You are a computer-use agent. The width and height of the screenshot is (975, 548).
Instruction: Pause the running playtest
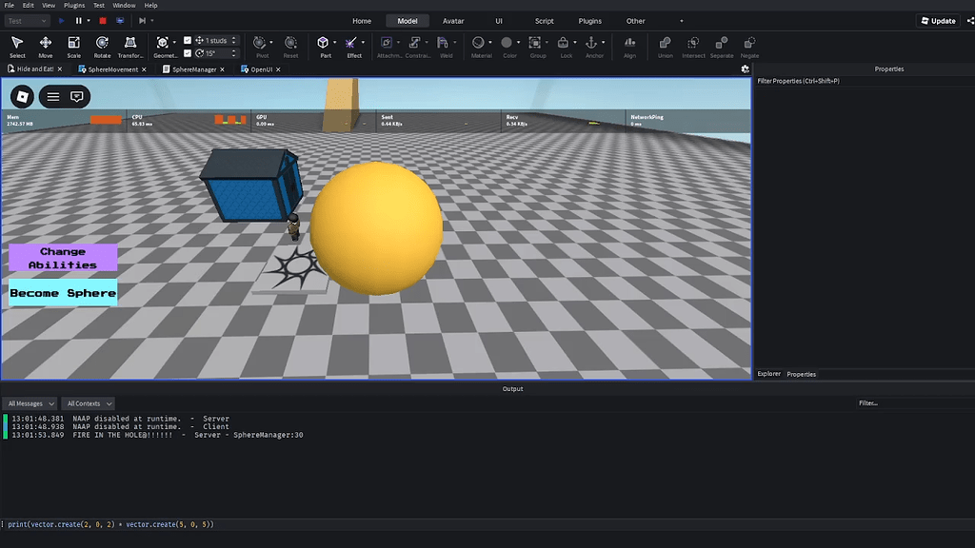coord(78,21)
